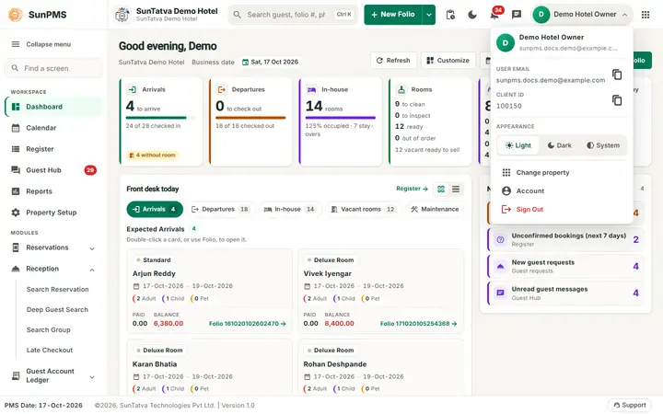The image size is (663, 414).
Task: Open Register in the sidebar
Action: pos(53,149)
